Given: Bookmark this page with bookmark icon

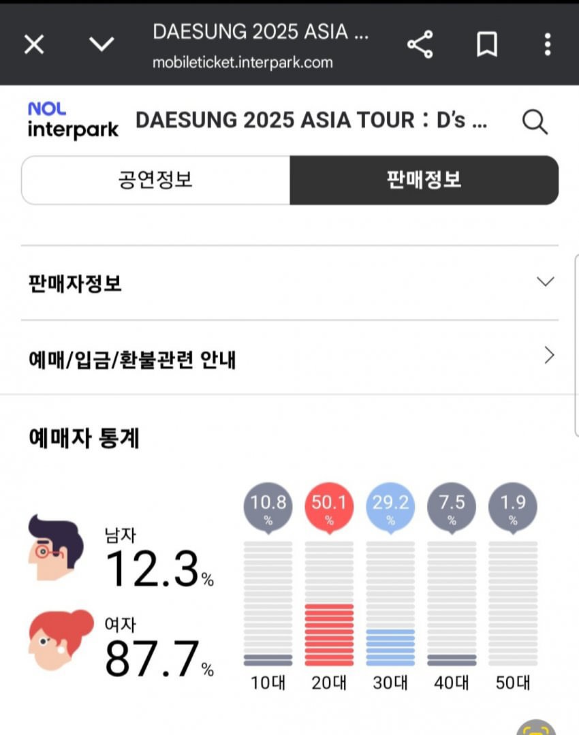Looking at the screenshot, I should tap(486, 45).
